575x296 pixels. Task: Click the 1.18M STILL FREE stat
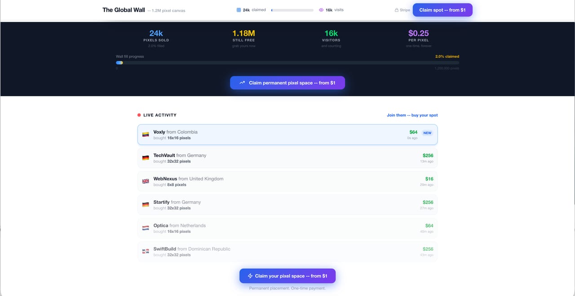[x=243, y=39]
